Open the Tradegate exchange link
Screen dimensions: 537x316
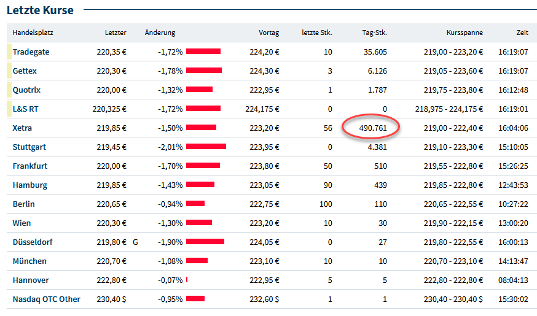(31, 52)
